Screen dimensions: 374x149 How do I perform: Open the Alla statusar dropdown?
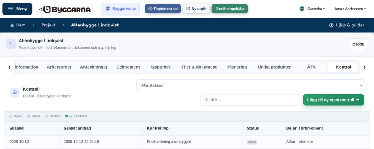[250, 85]
